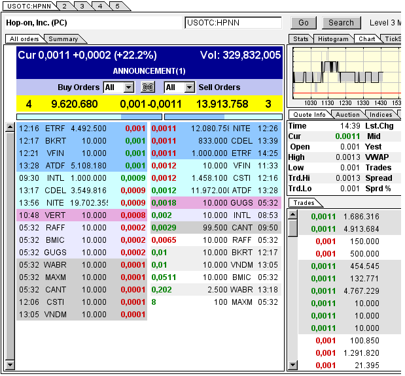Switch to workspace tab 5
The image size is (405, 376).
click(118, 6)
